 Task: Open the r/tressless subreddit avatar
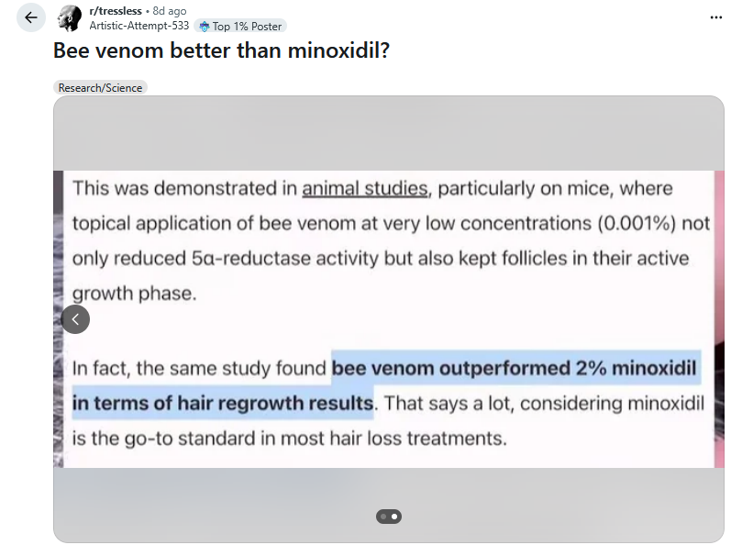tap(70, 17)
